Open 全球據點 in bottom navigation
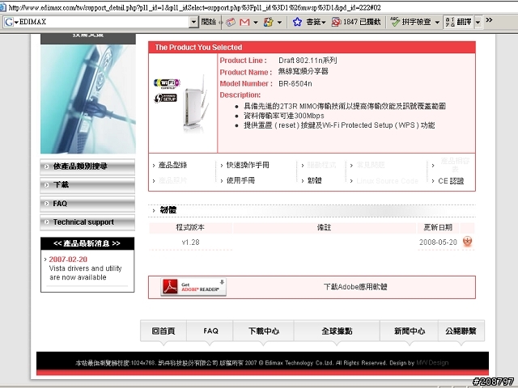 click(x=337, y=331)
